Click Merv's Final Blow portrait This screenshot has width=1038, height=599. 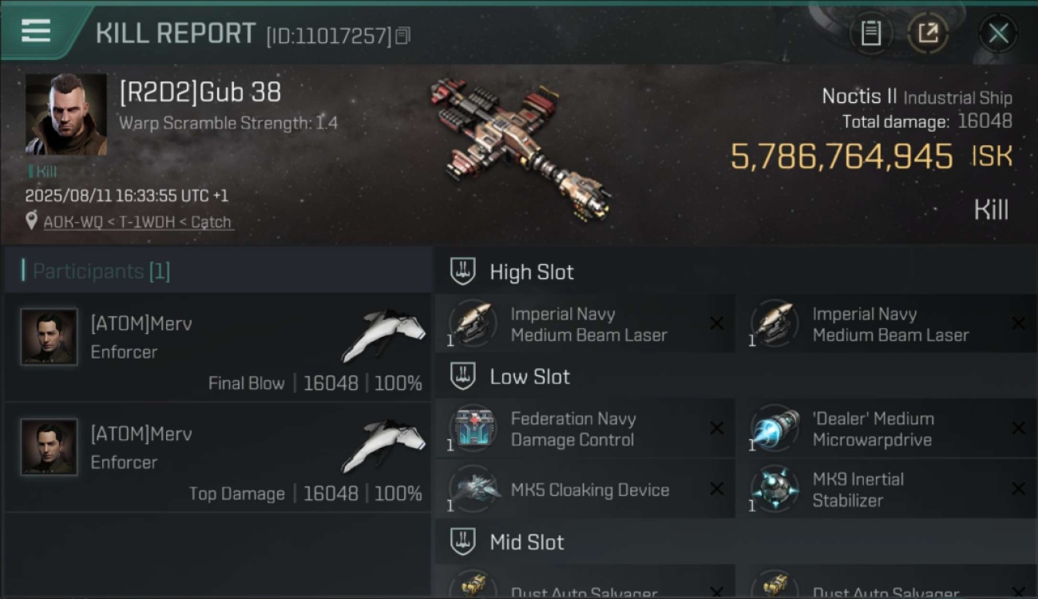pos(50,337)
